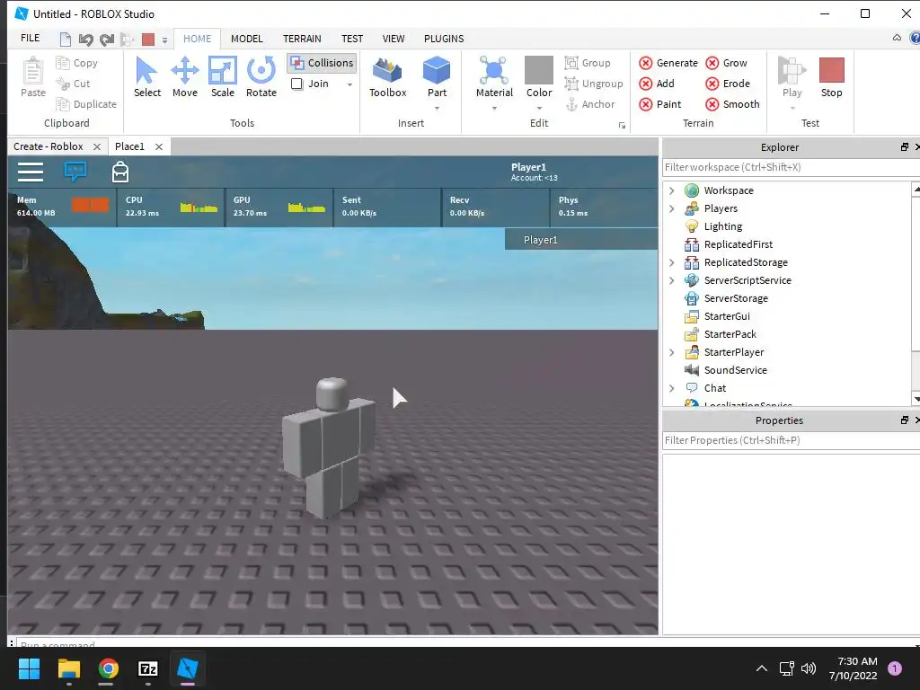The width and height of the screenshot is (920, 690).
Task: Switch to the VIEW ribbon tab
Action: [x=394, y=39]
